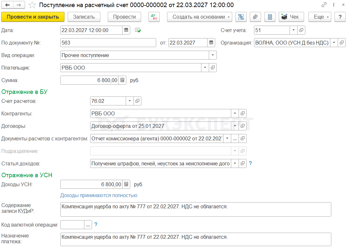Viewport: 347px width, 249px height.
Task: Open the Еще menu
Action: pyautogui.click(x=320, y=17)
